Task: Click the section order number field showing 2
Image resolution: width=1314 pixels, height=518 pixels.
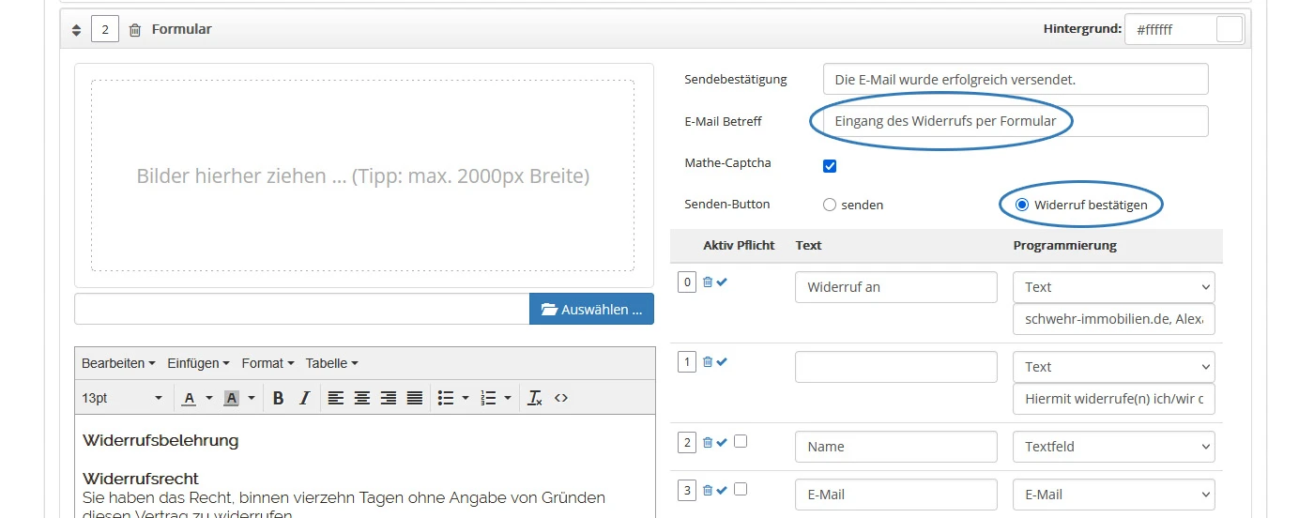Action: [x=105, y=30]
